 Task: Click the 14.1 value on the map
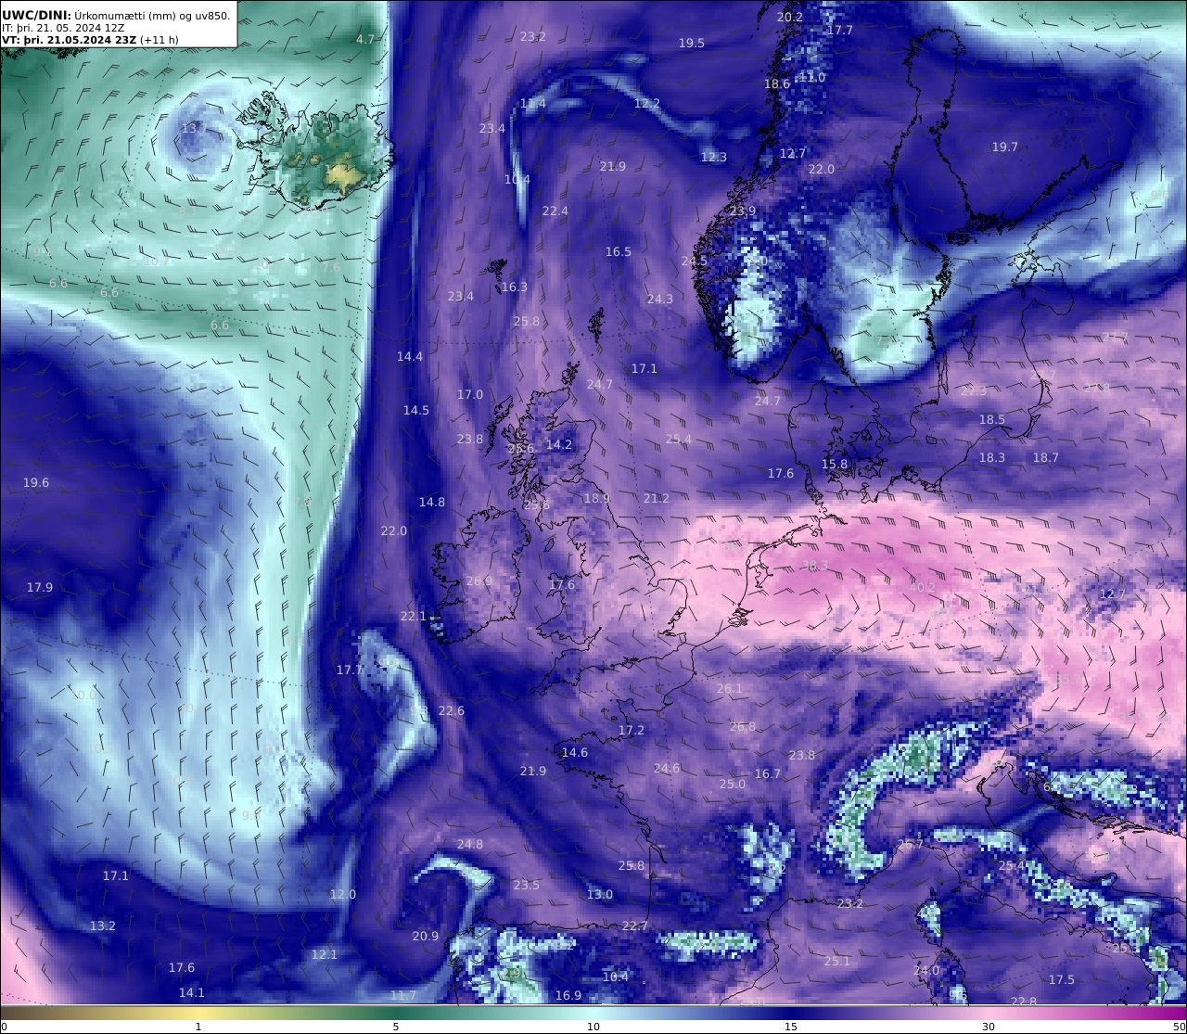(x=192, y=992)
